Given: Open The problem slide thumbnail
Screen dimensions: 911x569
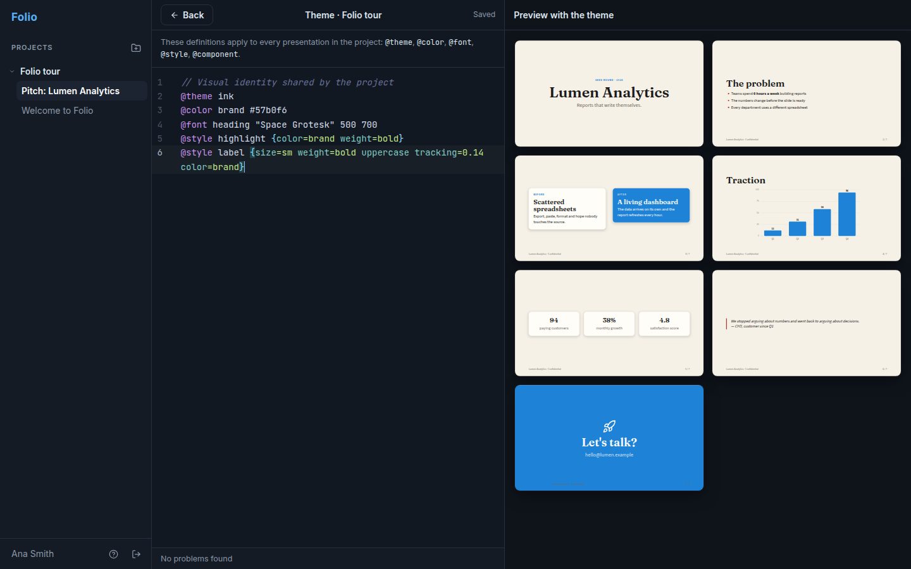Looking at the screenshot, I should [807, 94].
